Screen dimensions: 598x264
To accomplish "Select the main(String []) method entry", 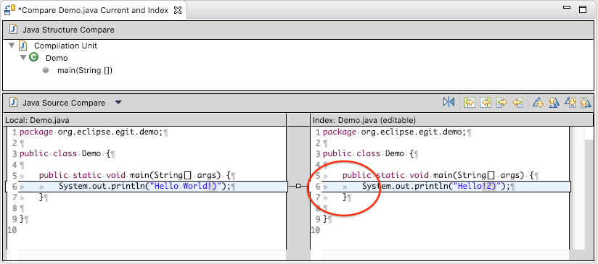I will coord(85,70).
